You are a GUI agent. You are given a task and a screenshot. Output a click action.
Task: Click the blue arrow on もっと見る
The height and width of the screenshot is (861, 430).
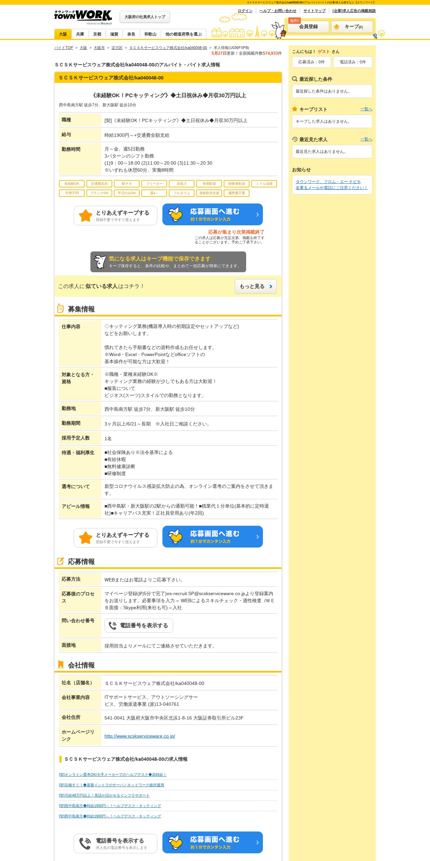pos(271,286)
